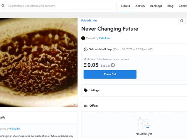Open the Faladdin Art collection link
187x138 pixels.
89,20
